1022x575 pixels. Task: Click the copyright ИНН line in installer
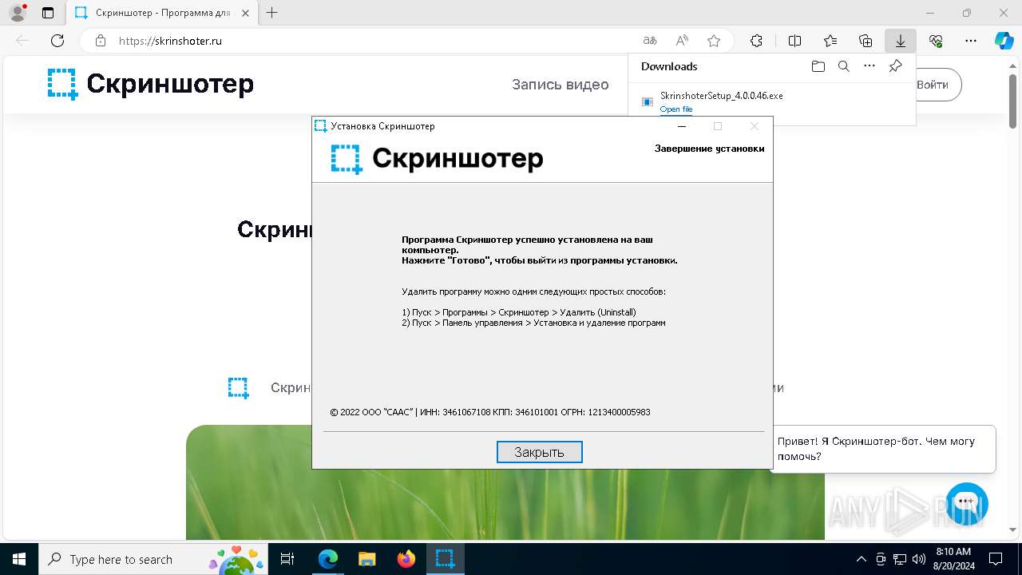click(490, 412)
